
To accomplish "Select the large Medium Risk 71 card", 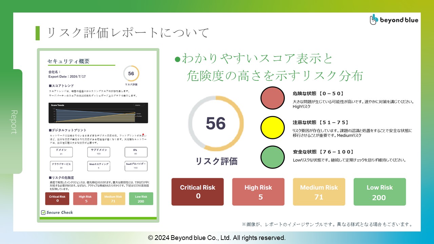I will coord(319,192).
